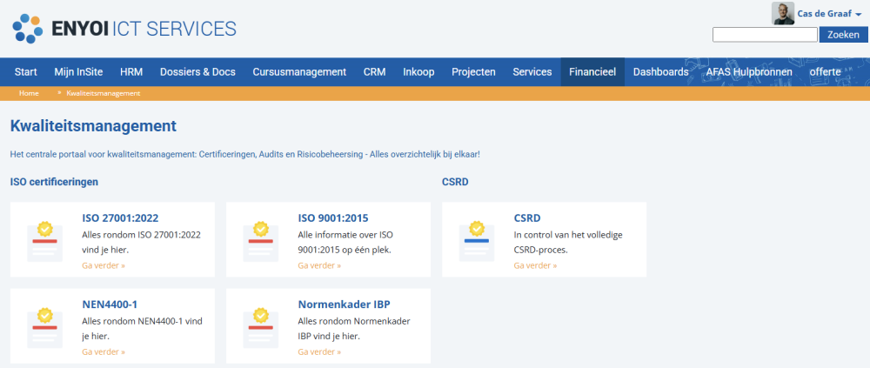The width and height of the screenshot is (870, 368).
Task: Click the Normenkader IBP certificate icon
Action: click(260, 326)
